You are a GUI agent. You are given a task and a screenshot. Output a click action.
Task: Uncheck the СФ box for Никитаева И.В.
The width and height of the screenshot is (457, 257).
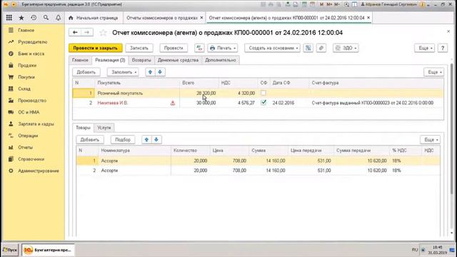coord(263,103)
